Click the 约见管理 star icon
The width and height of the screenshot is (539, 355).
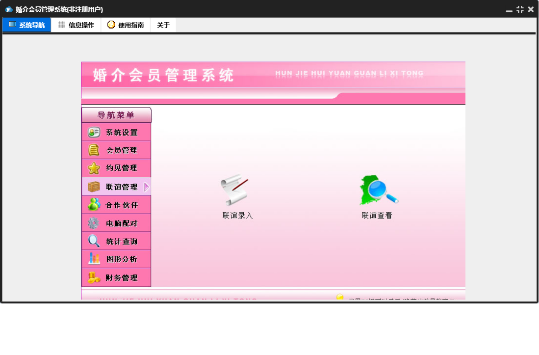94,168
